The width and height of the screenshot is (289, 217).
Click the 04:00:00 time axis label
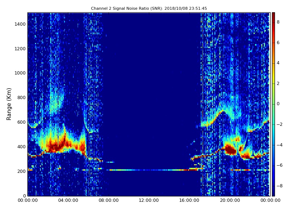pos(68,200)
